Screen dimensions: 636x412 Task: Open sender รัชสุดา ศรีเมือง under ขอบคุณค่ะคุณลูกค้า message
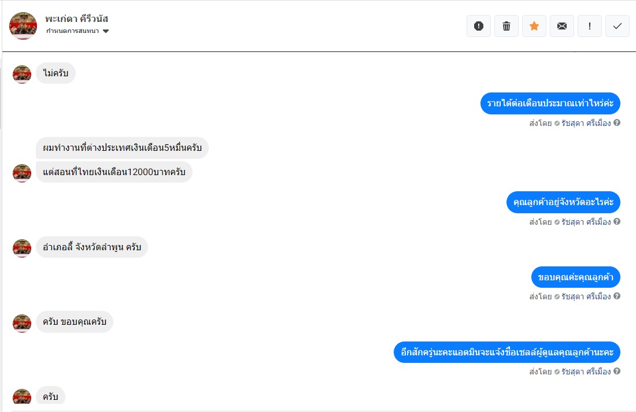[586, 296]
